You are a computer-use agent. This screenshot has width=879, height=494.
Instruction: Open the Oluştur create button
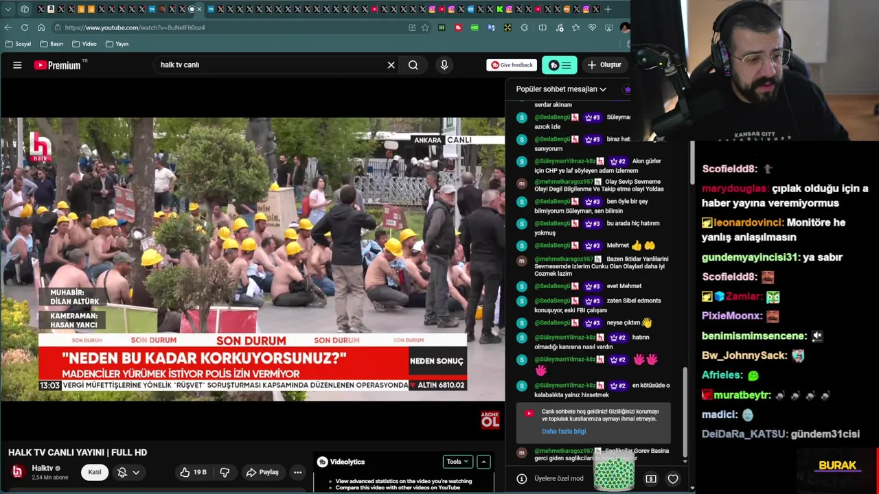[604, 65]
